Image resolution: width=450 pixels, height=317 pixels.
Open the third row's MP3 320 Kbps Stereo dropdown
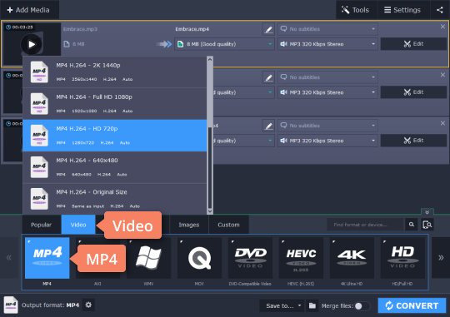(x=327, y=141)
